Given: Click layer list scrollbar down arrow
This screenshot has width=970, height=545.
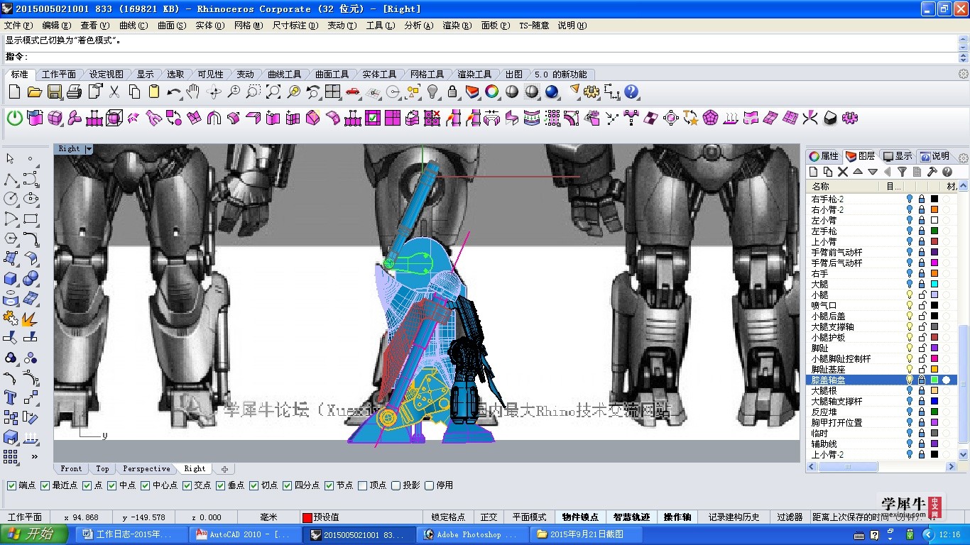Looking at the screenshot, I should (963, 454).
